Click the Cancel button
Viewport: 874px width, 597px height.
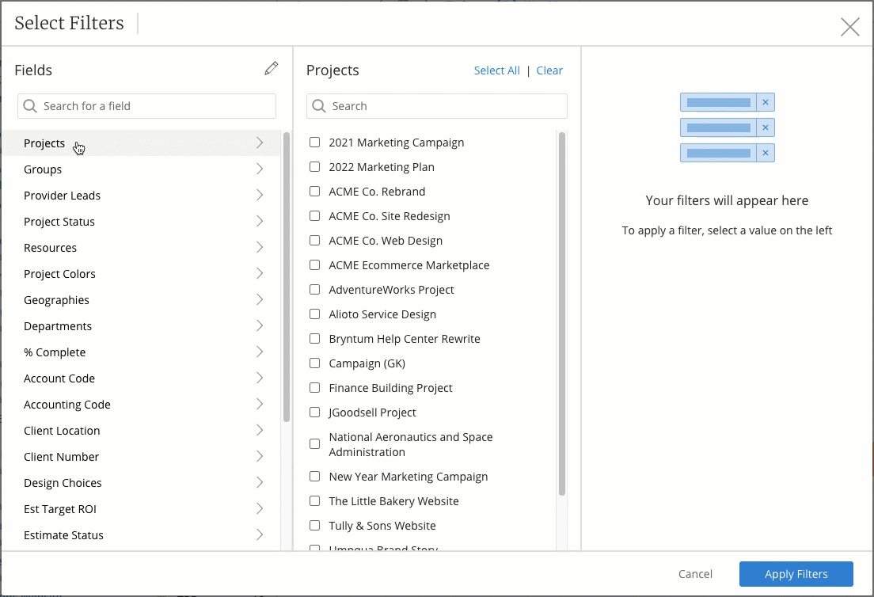[695, 573]
